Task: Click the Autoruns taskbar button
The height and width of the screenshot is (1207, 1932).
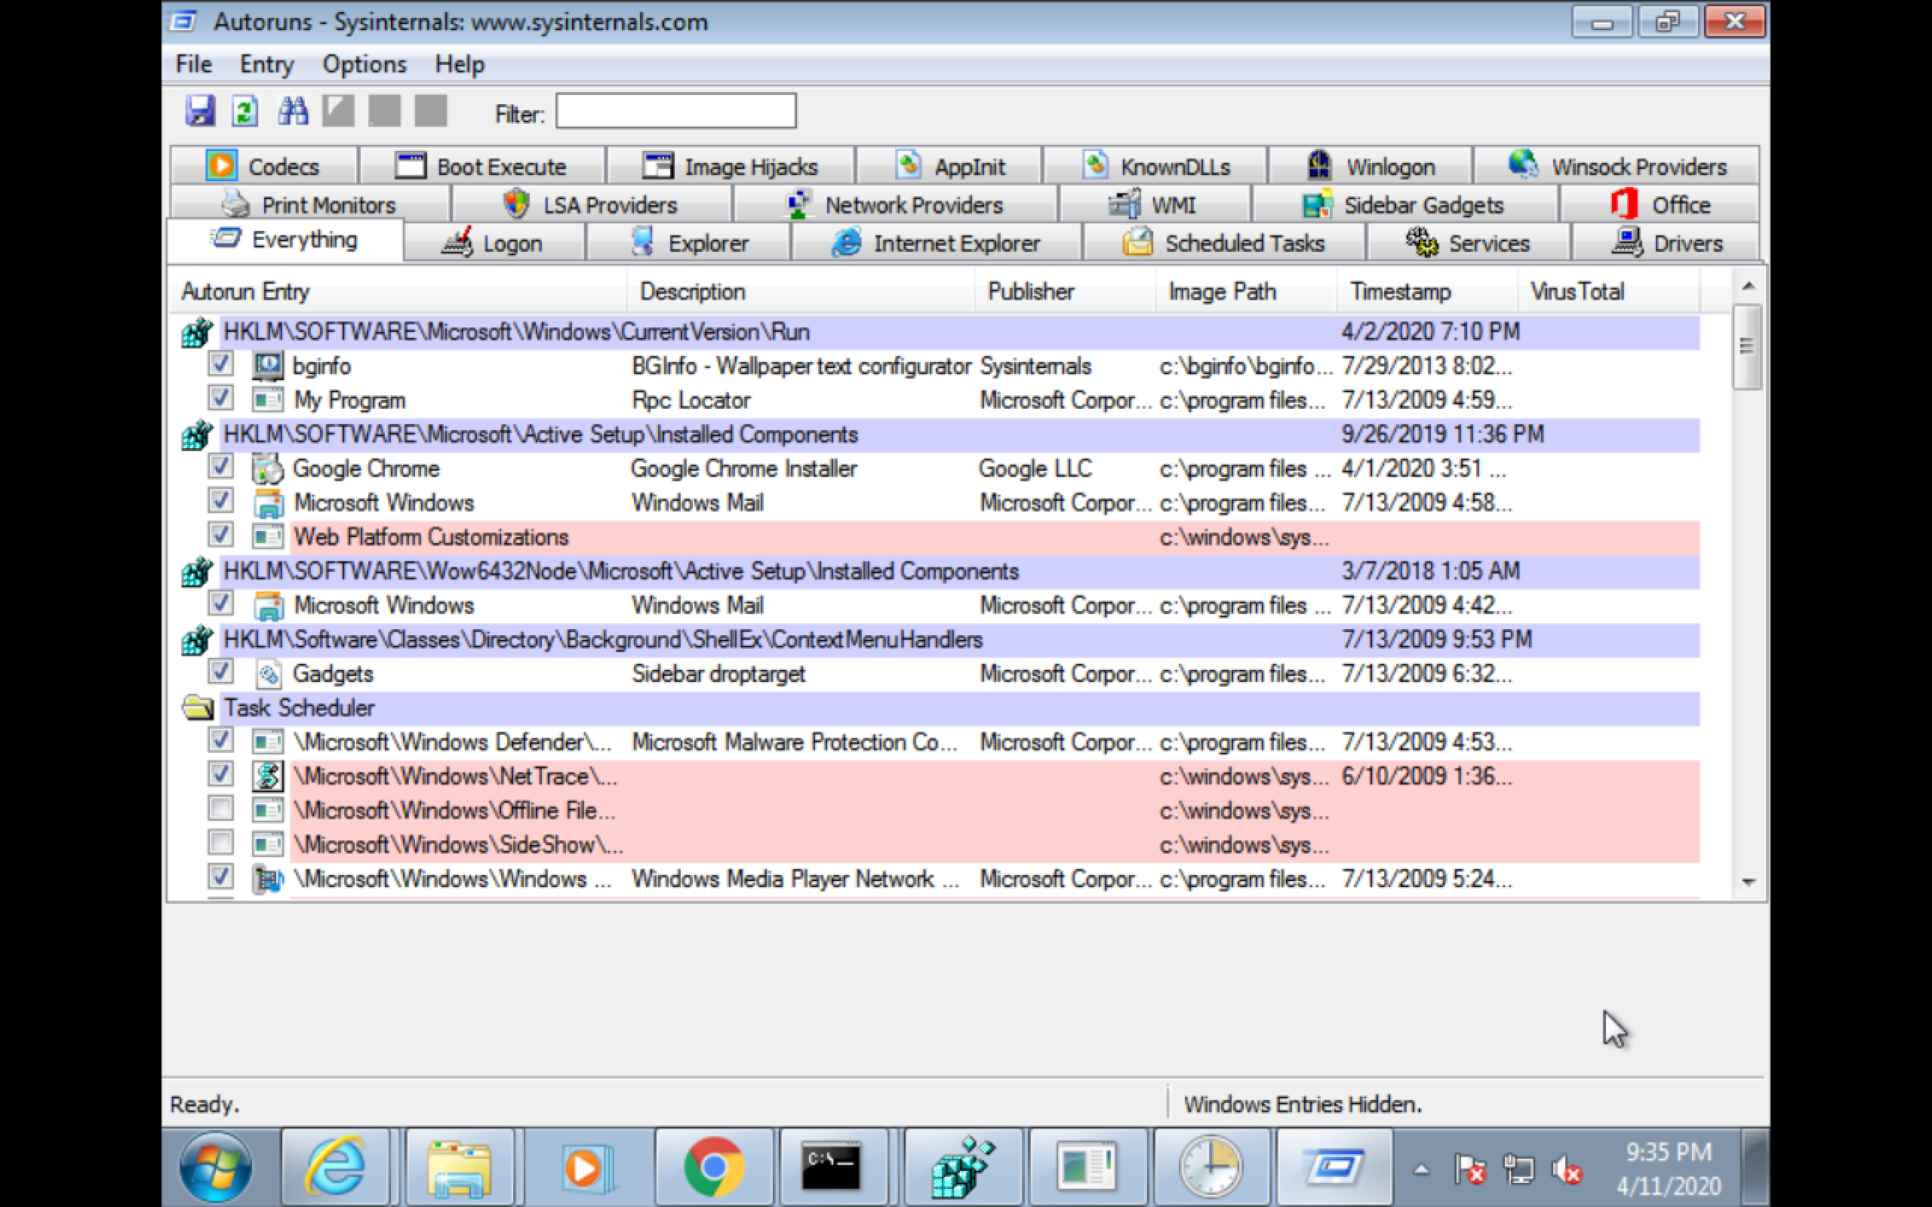Action: click(x=1335, y=1167)
